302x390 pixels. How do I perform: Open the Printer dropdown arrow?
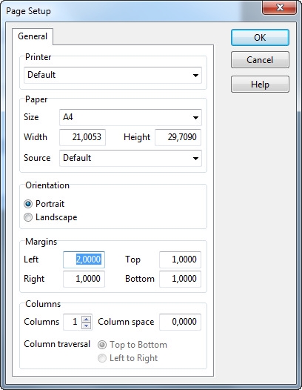[195, 75]
